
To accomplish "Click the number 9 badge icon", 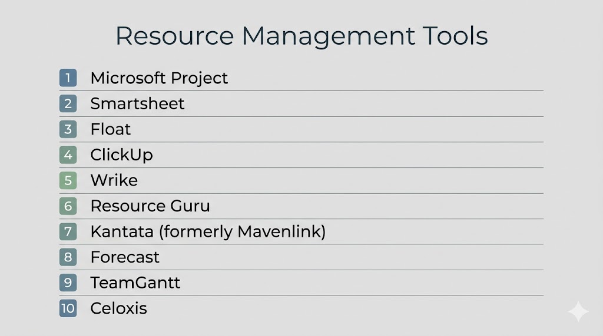I will tap(68, 283).
